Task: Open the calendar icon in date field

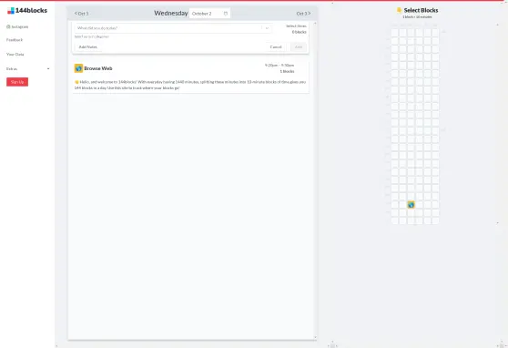Action: tap(226, 14)
